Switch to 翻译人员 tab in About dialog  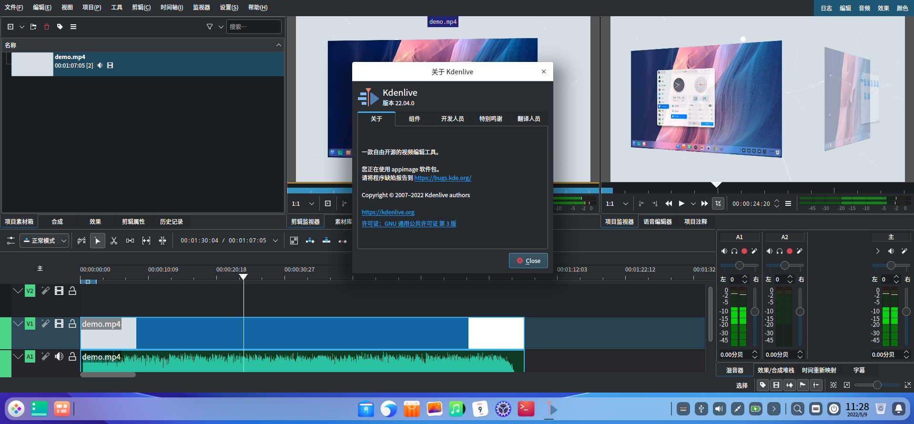pyautogui.click(x=528, y=119)
